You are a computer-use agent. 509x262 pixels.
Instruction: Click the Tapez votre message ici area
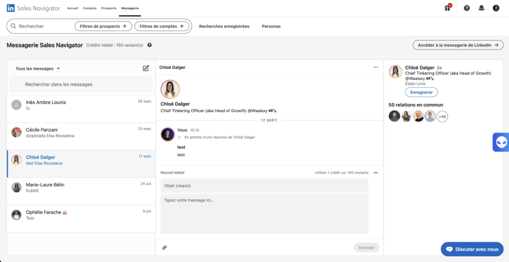click(264, 214)
